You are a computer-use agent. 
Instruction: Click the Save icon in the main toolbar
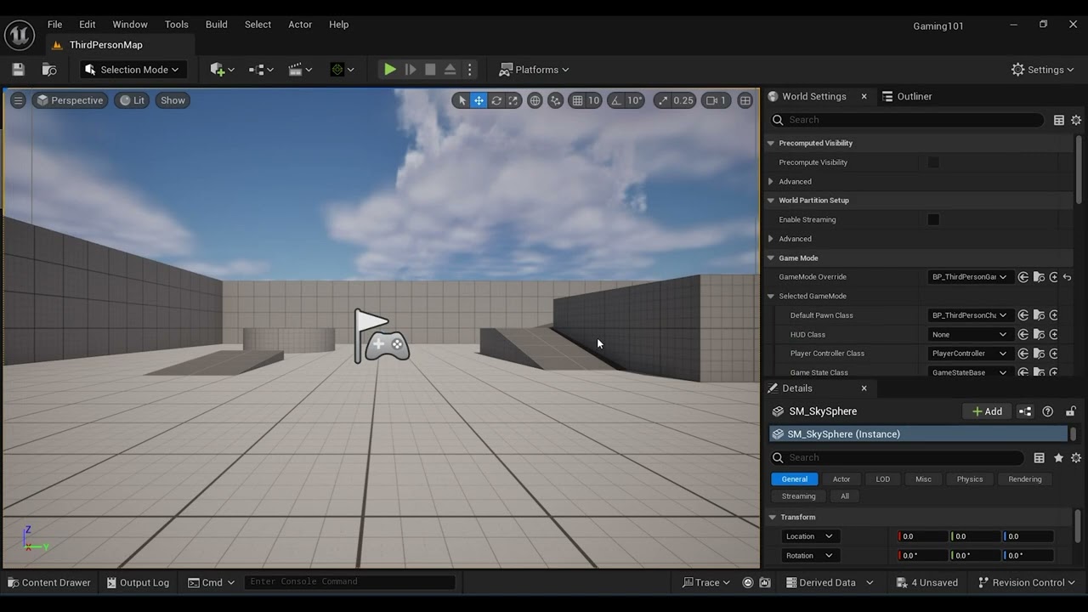pos(18,70)
